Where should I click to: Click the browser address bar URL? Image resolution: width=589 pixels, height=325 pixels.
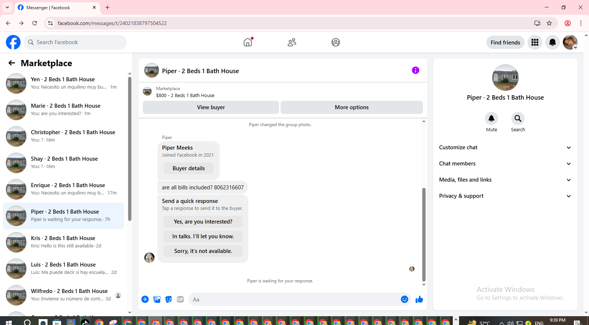112,23
